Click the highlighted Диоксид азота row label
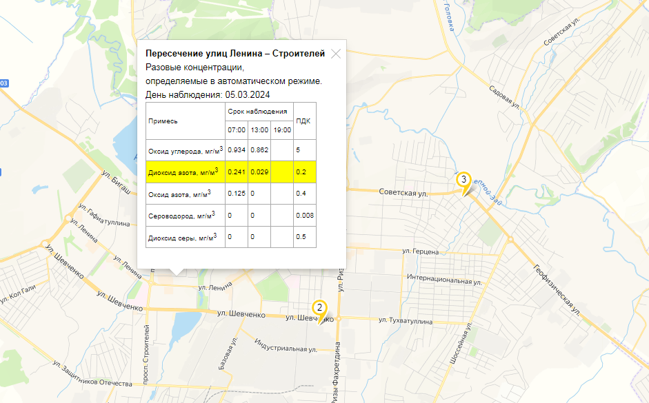This screenshot has width=649, height=403. coord(183,172)
